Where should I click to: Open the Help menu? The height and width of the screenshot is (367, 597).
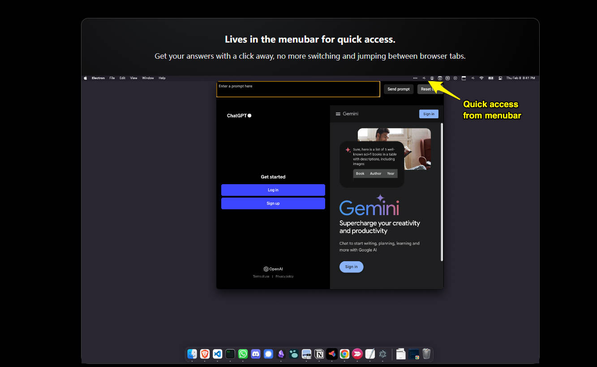pos(162,78)
